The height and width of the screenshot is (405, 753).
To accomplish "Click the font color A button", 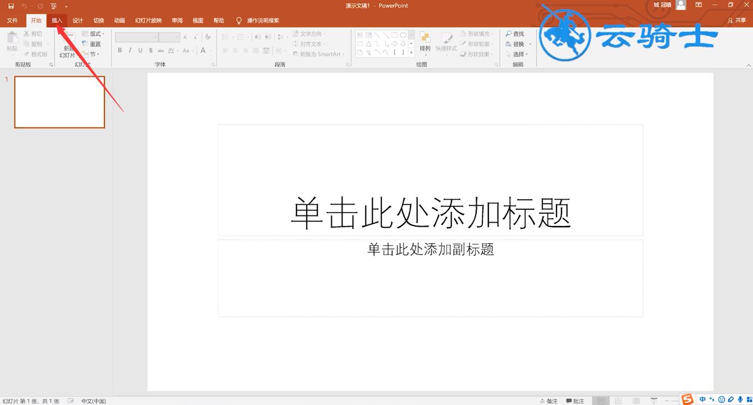I will pos(204,50).
